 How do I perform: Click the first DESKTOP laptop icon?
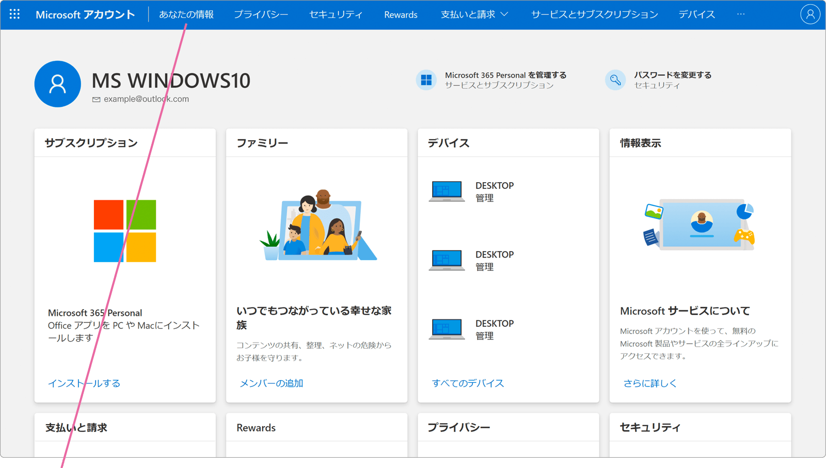point(447,191)
